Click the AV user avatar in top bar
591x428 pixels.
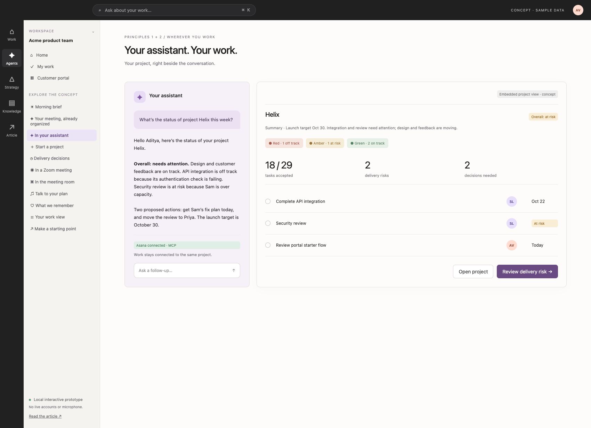pyautogui.click(x=578, y=10)
